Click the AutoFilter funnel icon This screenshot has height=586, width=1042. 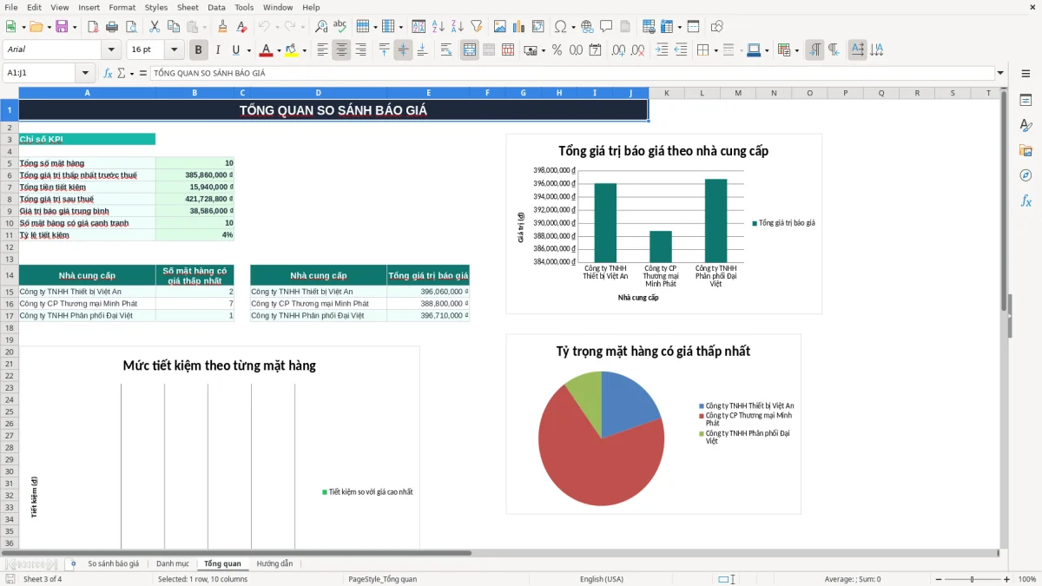tap(476, 27)
